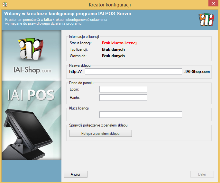Click the Klucz licencji text box
This screenshot has height=183, width=220.
(x=141, y=115)
